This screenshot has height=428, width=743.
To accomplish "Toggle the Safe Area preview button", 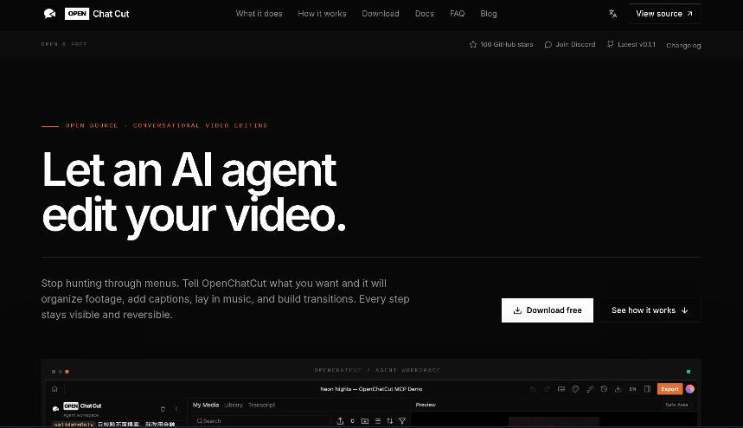I will click(676, 405).
